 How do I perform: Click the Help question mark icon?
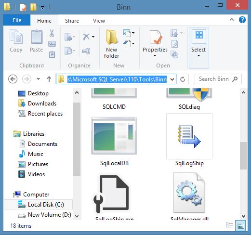coord(242,20)
